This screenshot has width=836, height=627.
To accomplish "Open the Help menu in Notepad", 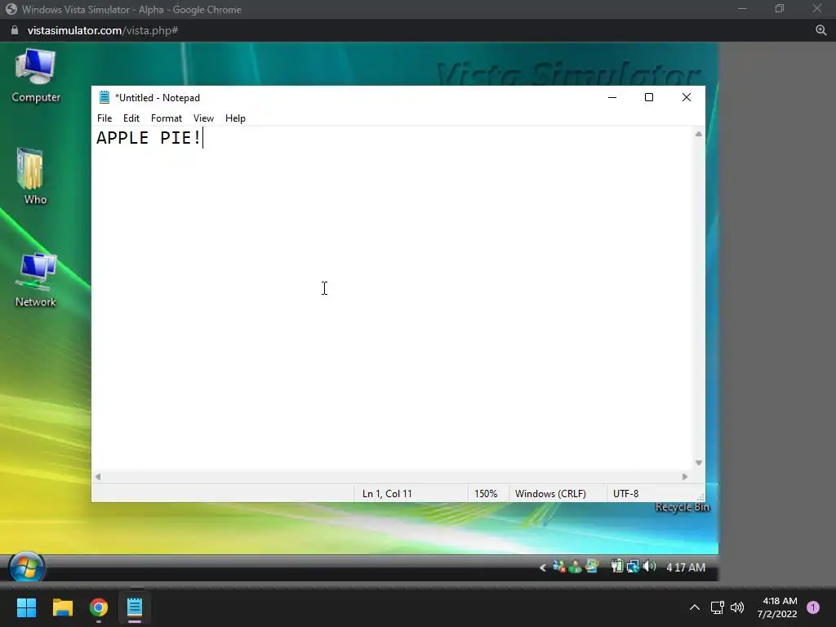I will point(235,118).
